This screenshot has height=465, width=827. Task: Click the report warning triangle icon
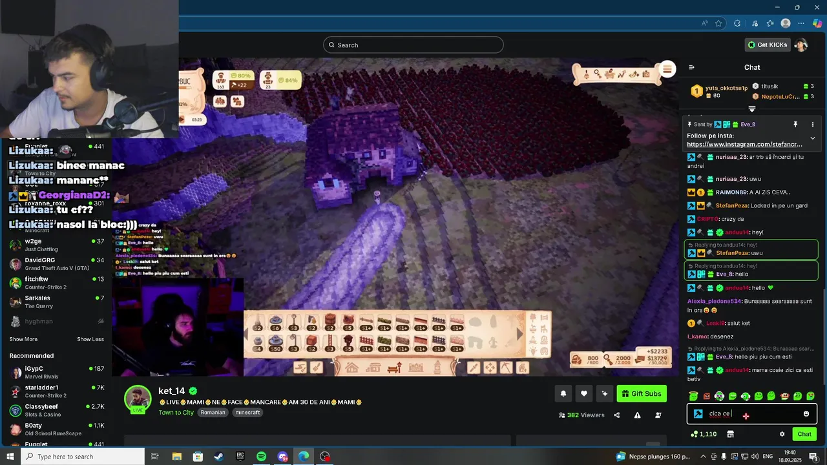tap(637, 415)
